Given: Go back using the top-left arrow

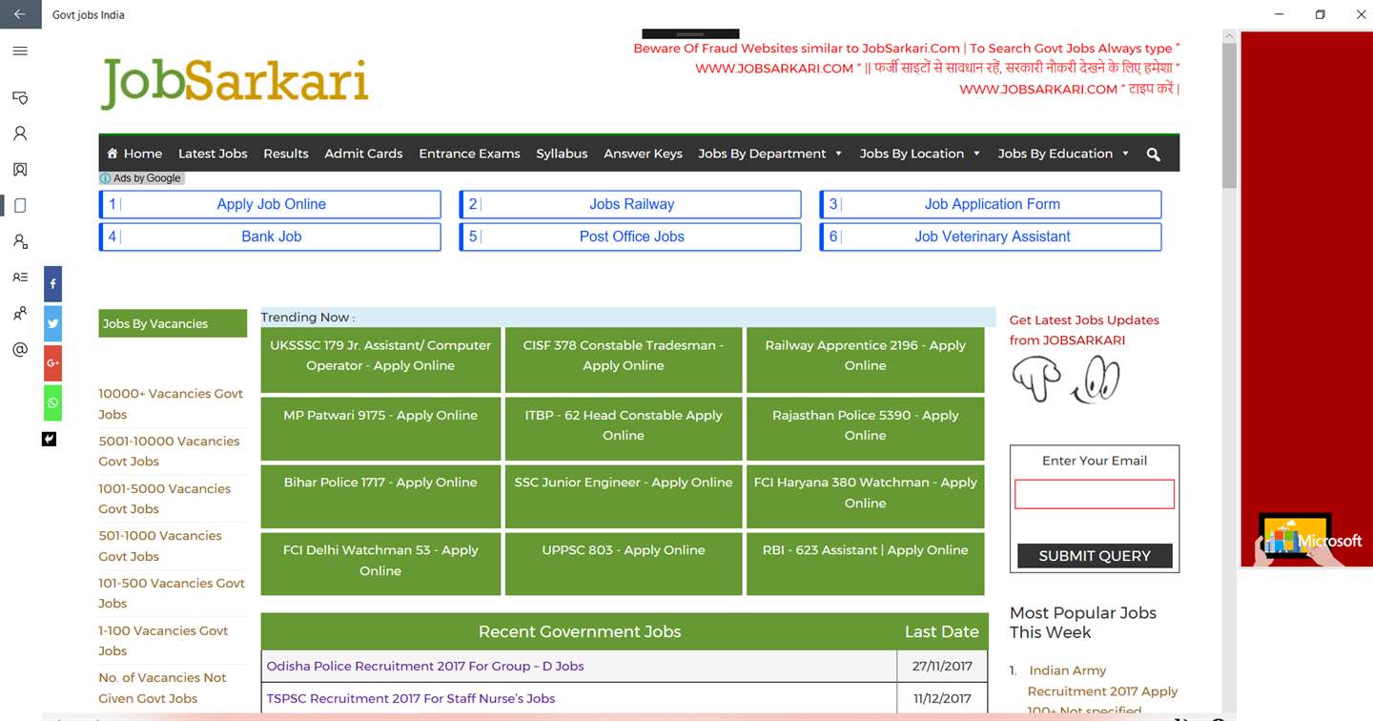Looking at the screenshot, I should coord(20,14).
